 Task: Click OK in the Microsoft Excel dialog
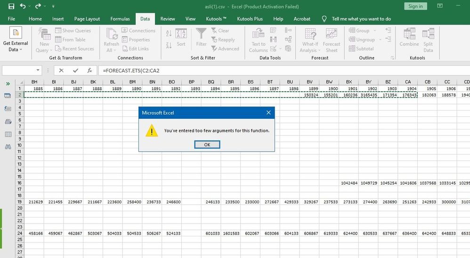(207, 145)
